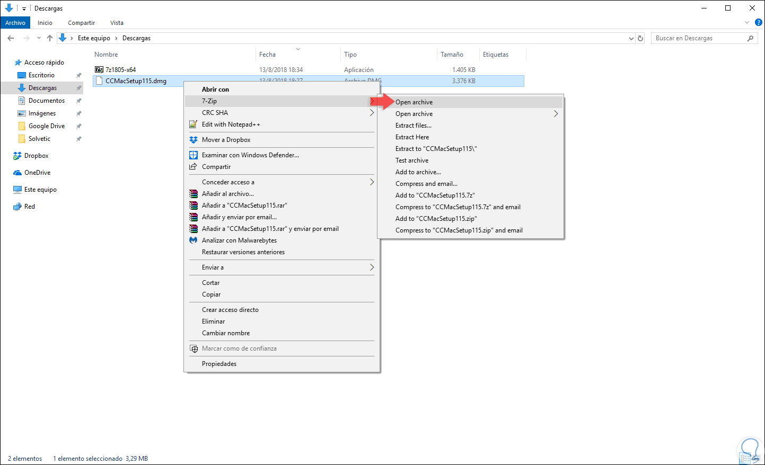Click the Solvetic folder icon in the sidebar
765x465 pixels.
(x=22, y=139)
